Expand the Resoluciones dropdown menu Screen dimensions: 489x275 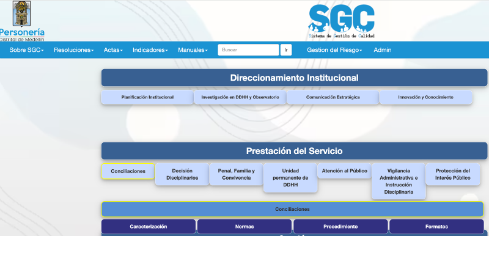[x=73, y=50]
